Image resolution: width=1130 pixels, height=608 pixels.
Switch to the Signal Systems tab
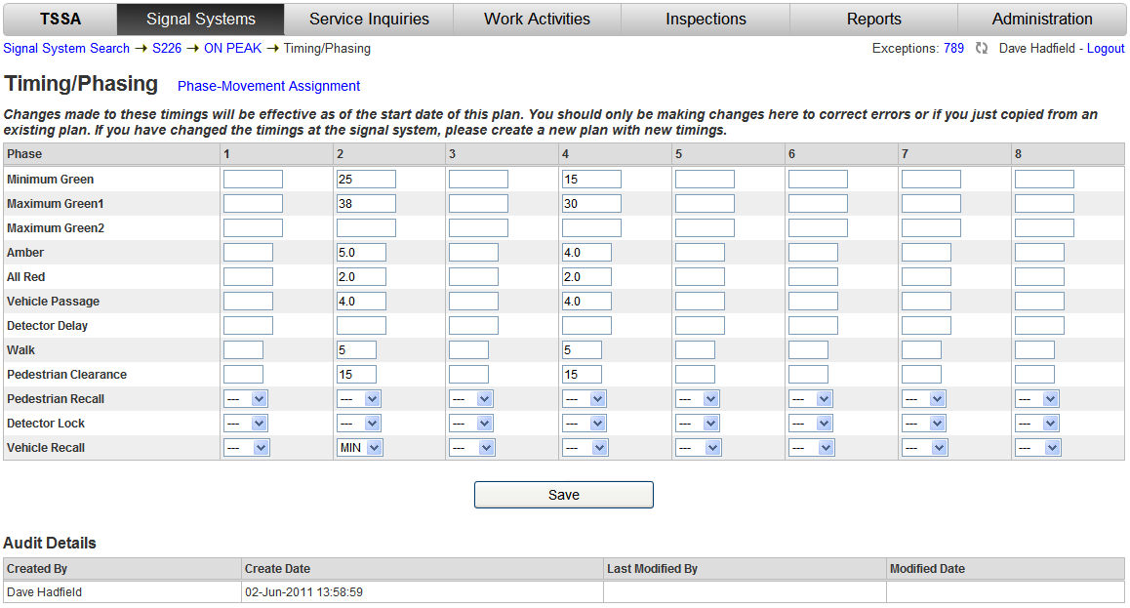[200, 19]
